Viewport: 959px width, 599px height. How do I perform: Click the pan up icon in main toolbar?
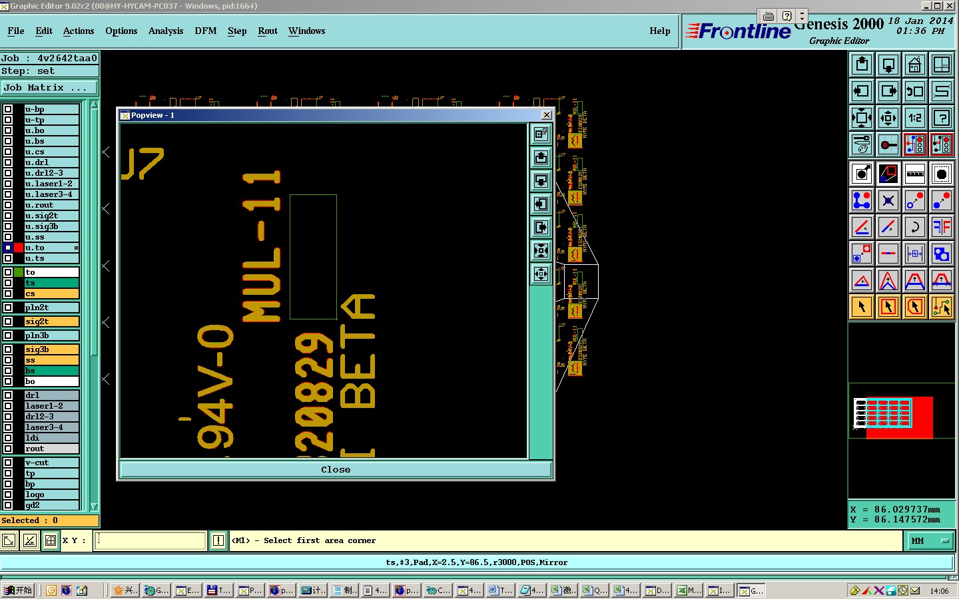(862, 65)
